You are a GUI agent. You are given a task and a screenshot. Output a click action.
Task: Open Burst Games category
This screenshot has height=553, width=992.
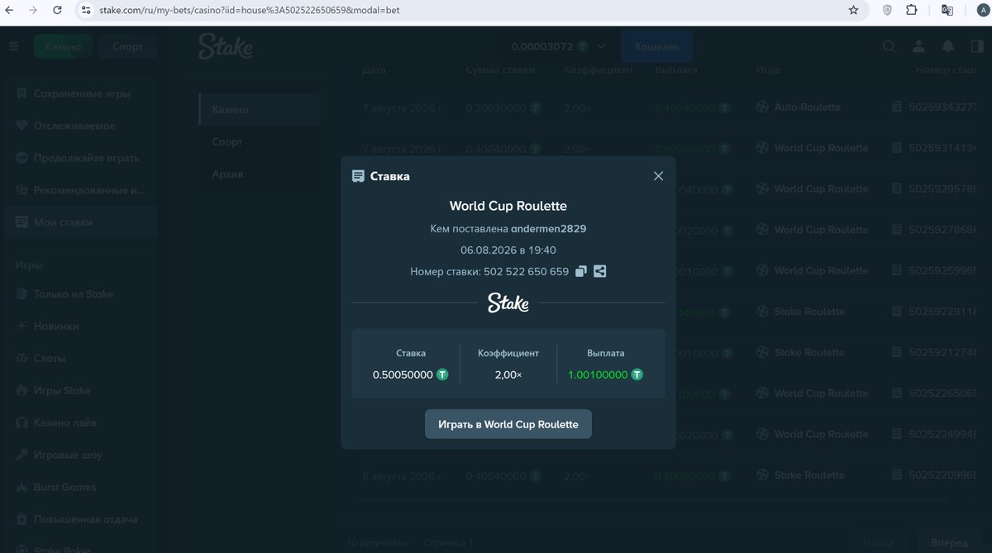(x=81, y=488)
